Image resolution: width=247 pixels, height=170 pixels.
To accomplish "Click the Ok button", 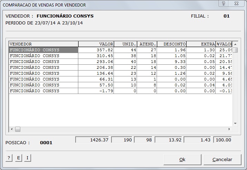I will [x=182, y=159].
